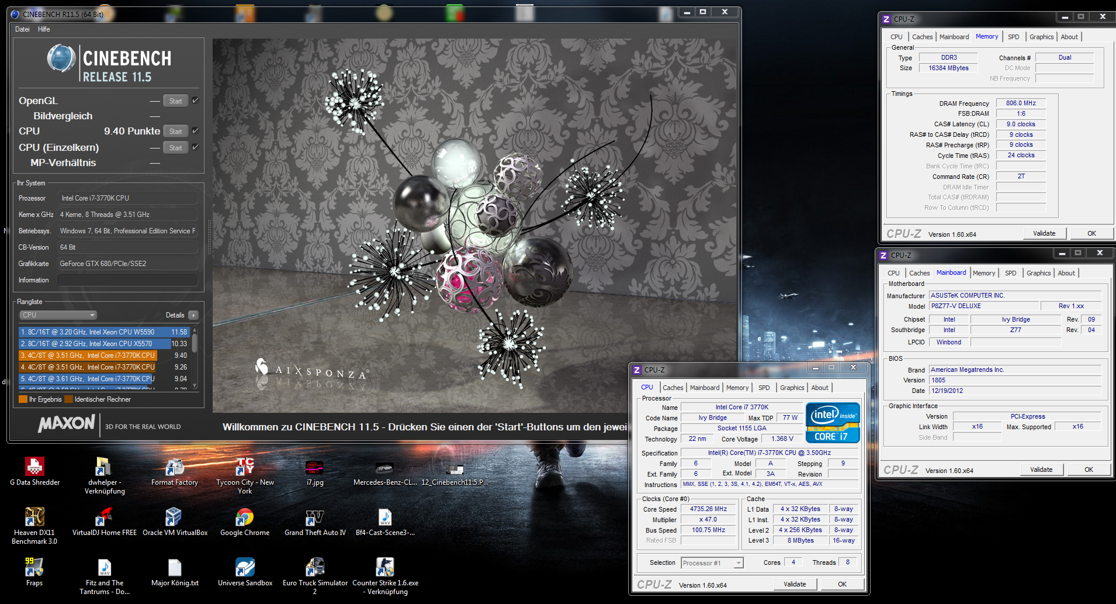The image size is (1116, 604).
Task: Open the Hilfe menu in Cinebench
Action: [x=44, y=29]
